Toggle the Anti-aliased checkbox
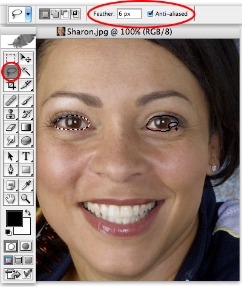 pyautogui.click(x=150, y=14)
